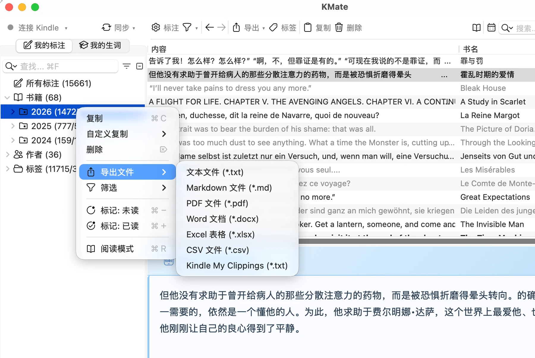Click the tag icon labeled 标签
Viewport: 535px width, 358px height.
click(273, 28)
